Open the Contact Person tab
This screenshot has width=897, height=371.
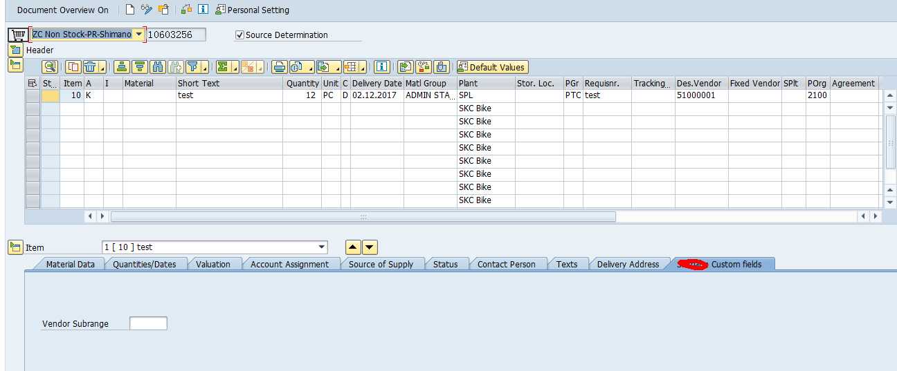coord(506,264)
